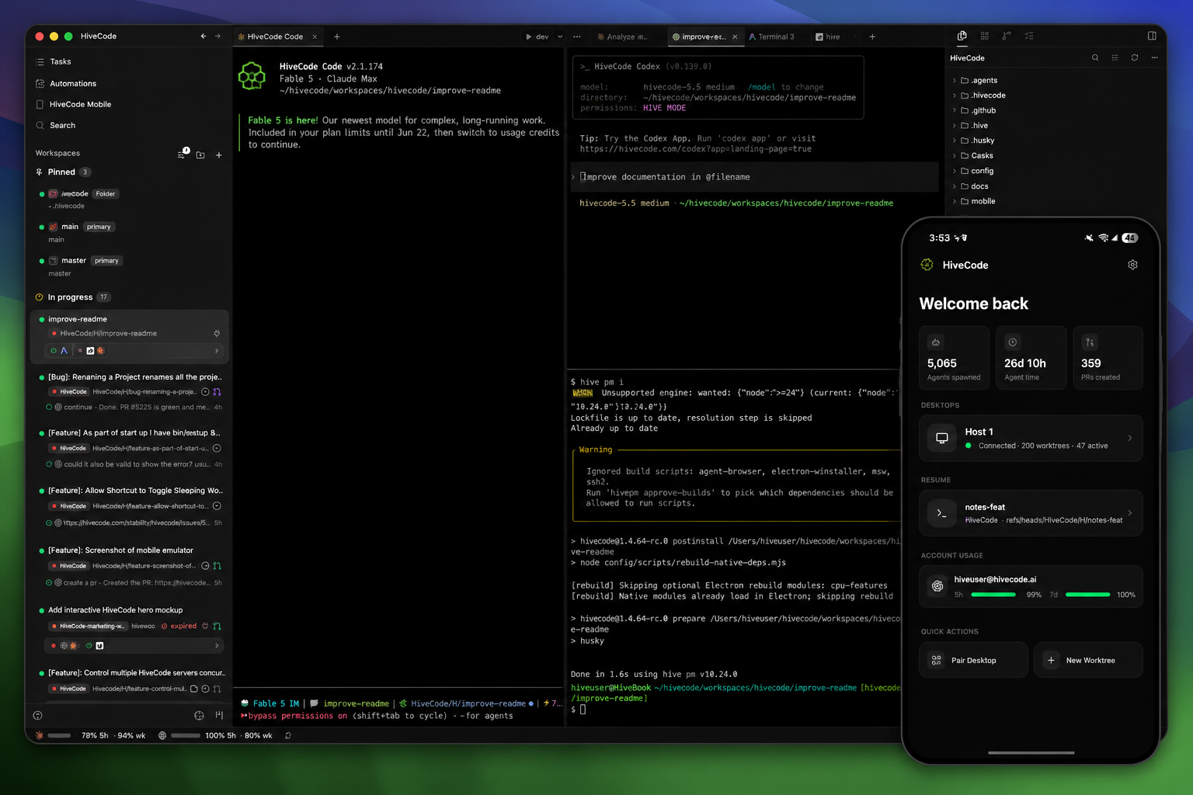Select the master primary pinned workspace
Screen dimensions: 1193x795
(130, 266)
